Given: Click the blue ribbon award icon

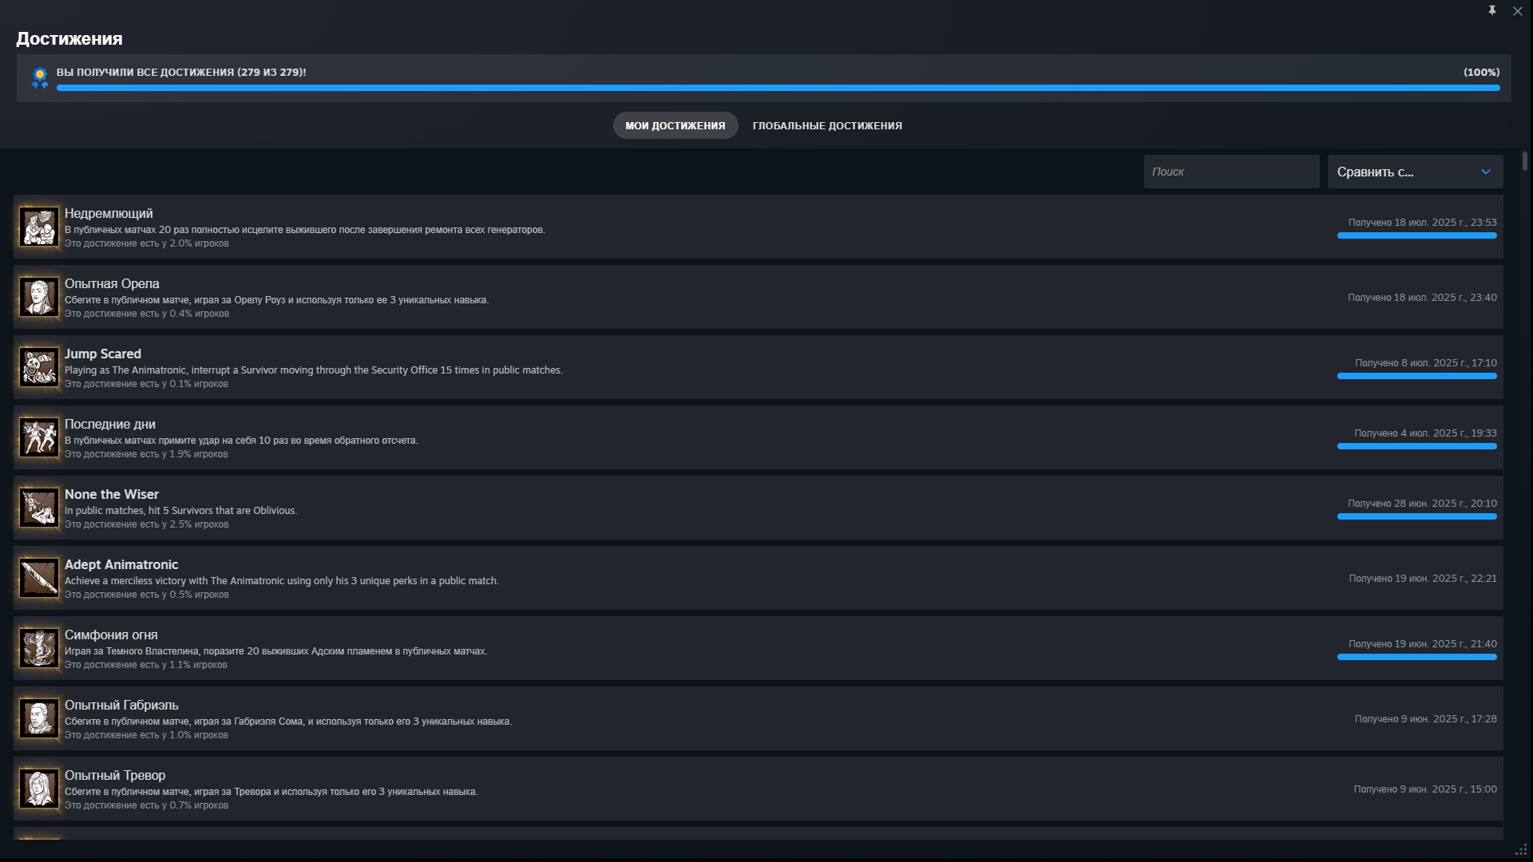Looking at the screenshot, I should tap(39, 77).
